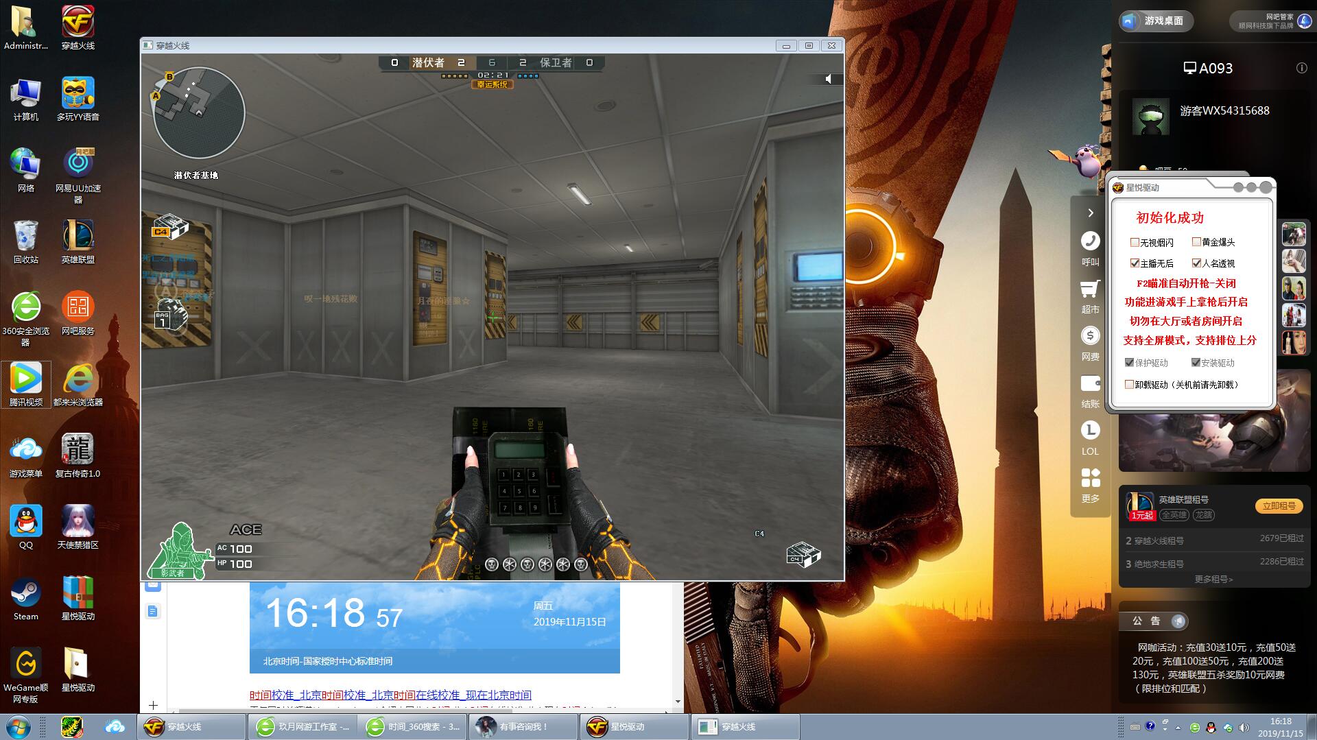Open the 星悦驱动 folder icon
The height and width of the screenshot is (740, 1317).
coord(78,671)
